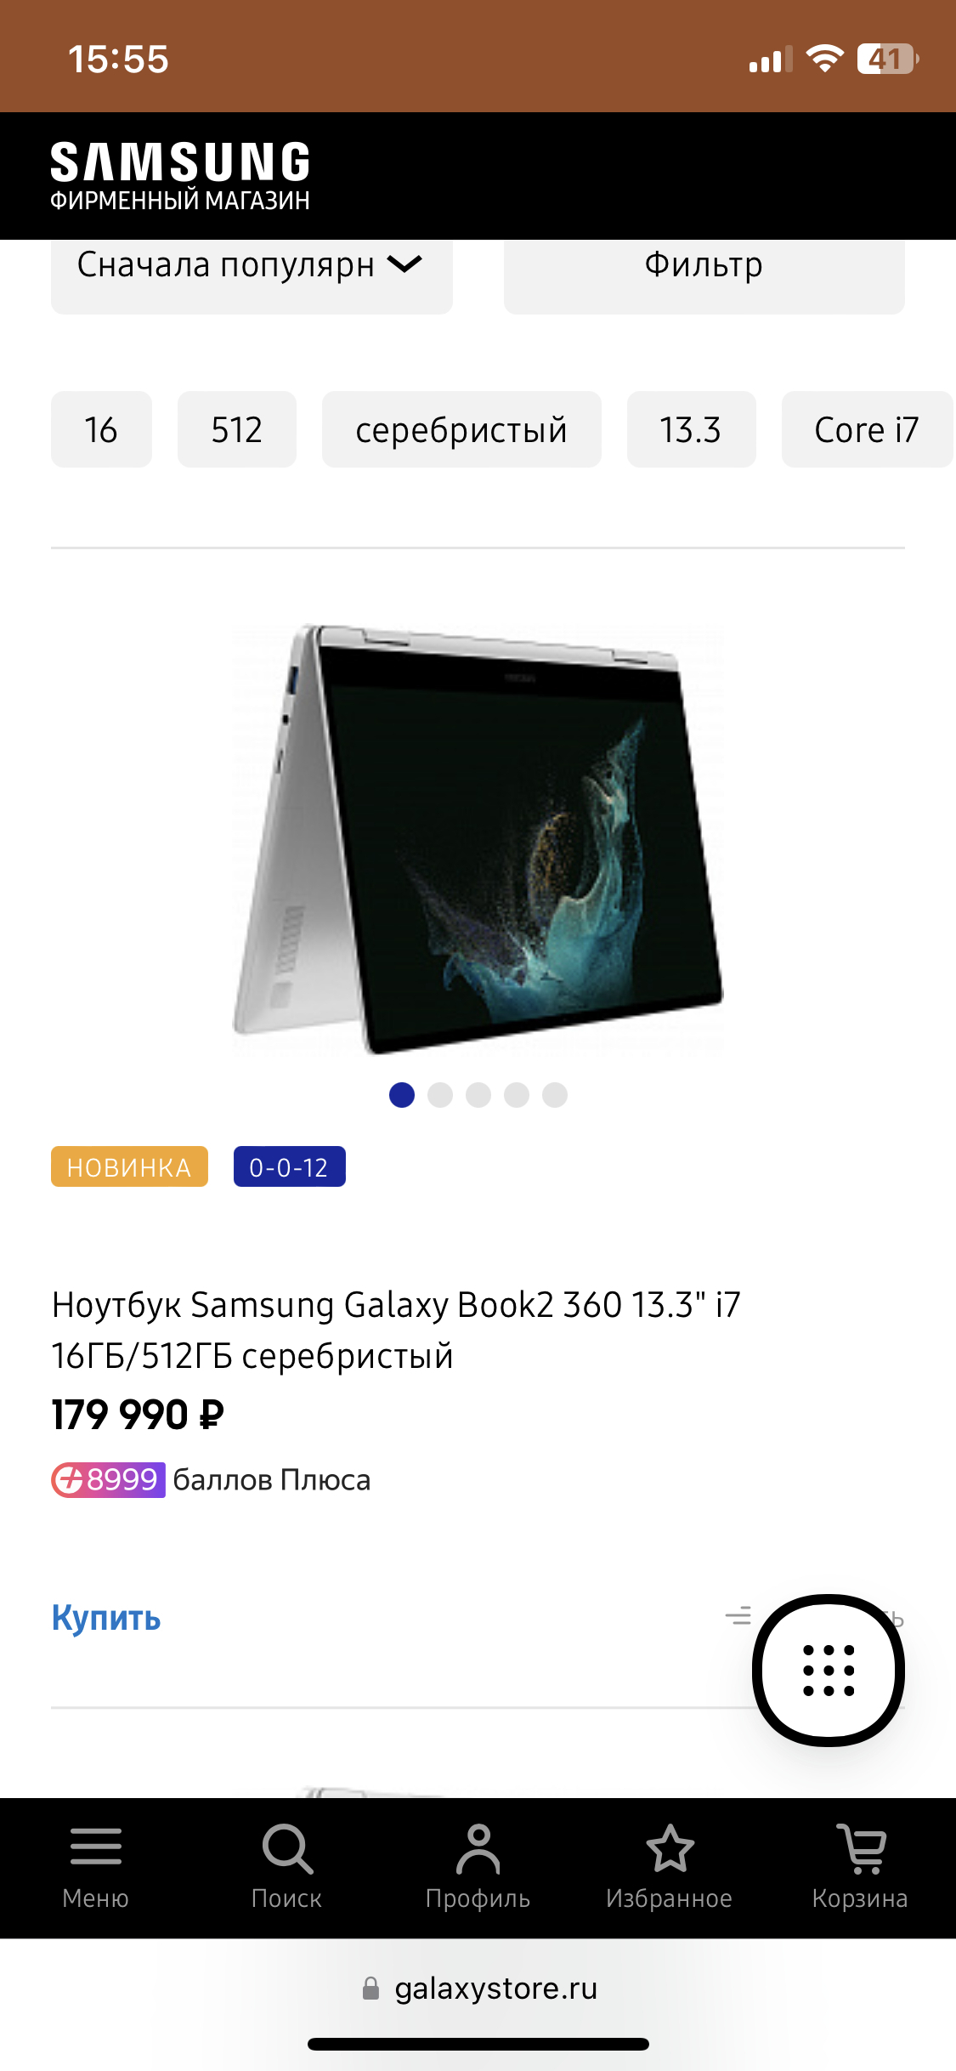Toggle the 16 filter chip
The height and width of the screenshot is (2071, 956).
[101, 429]
